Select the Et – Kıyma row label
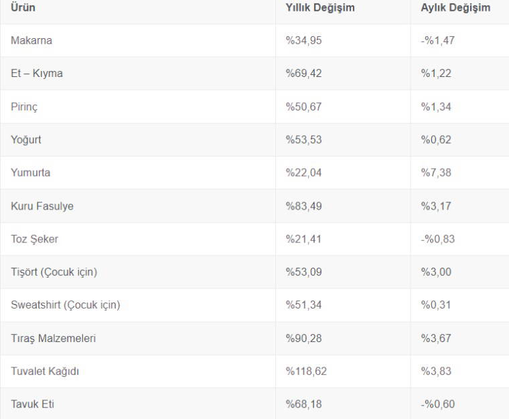509x419 pixels. click(x=37, y=73)
